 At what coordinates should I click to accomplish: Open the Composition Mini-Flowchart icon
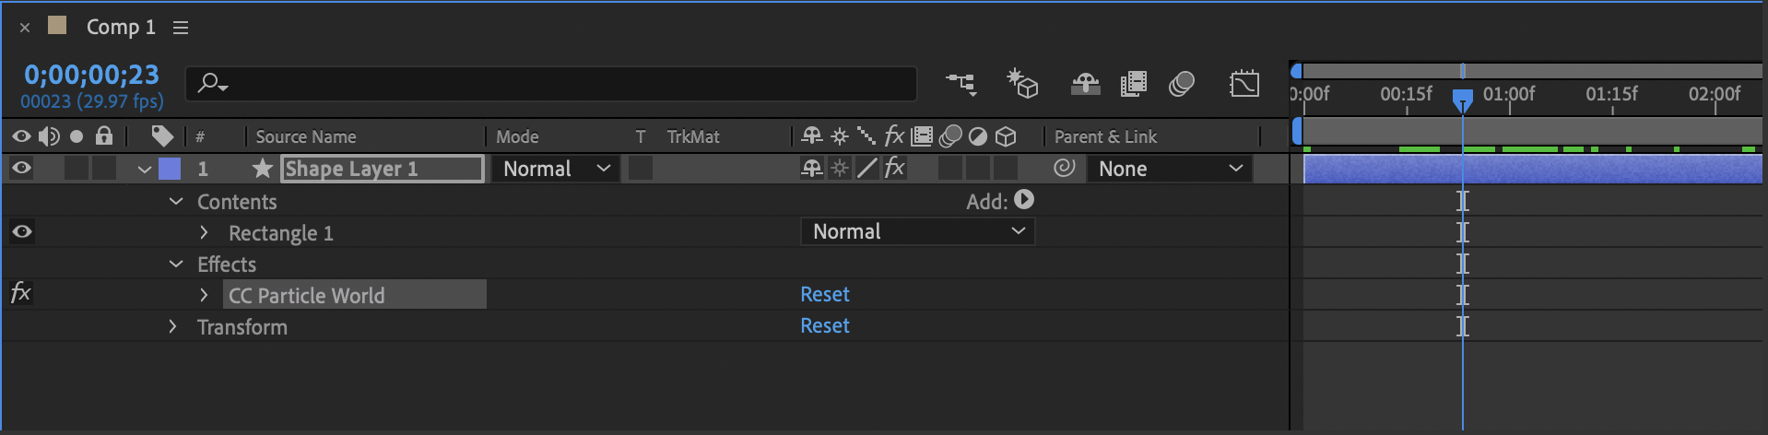tap(961, 84)
